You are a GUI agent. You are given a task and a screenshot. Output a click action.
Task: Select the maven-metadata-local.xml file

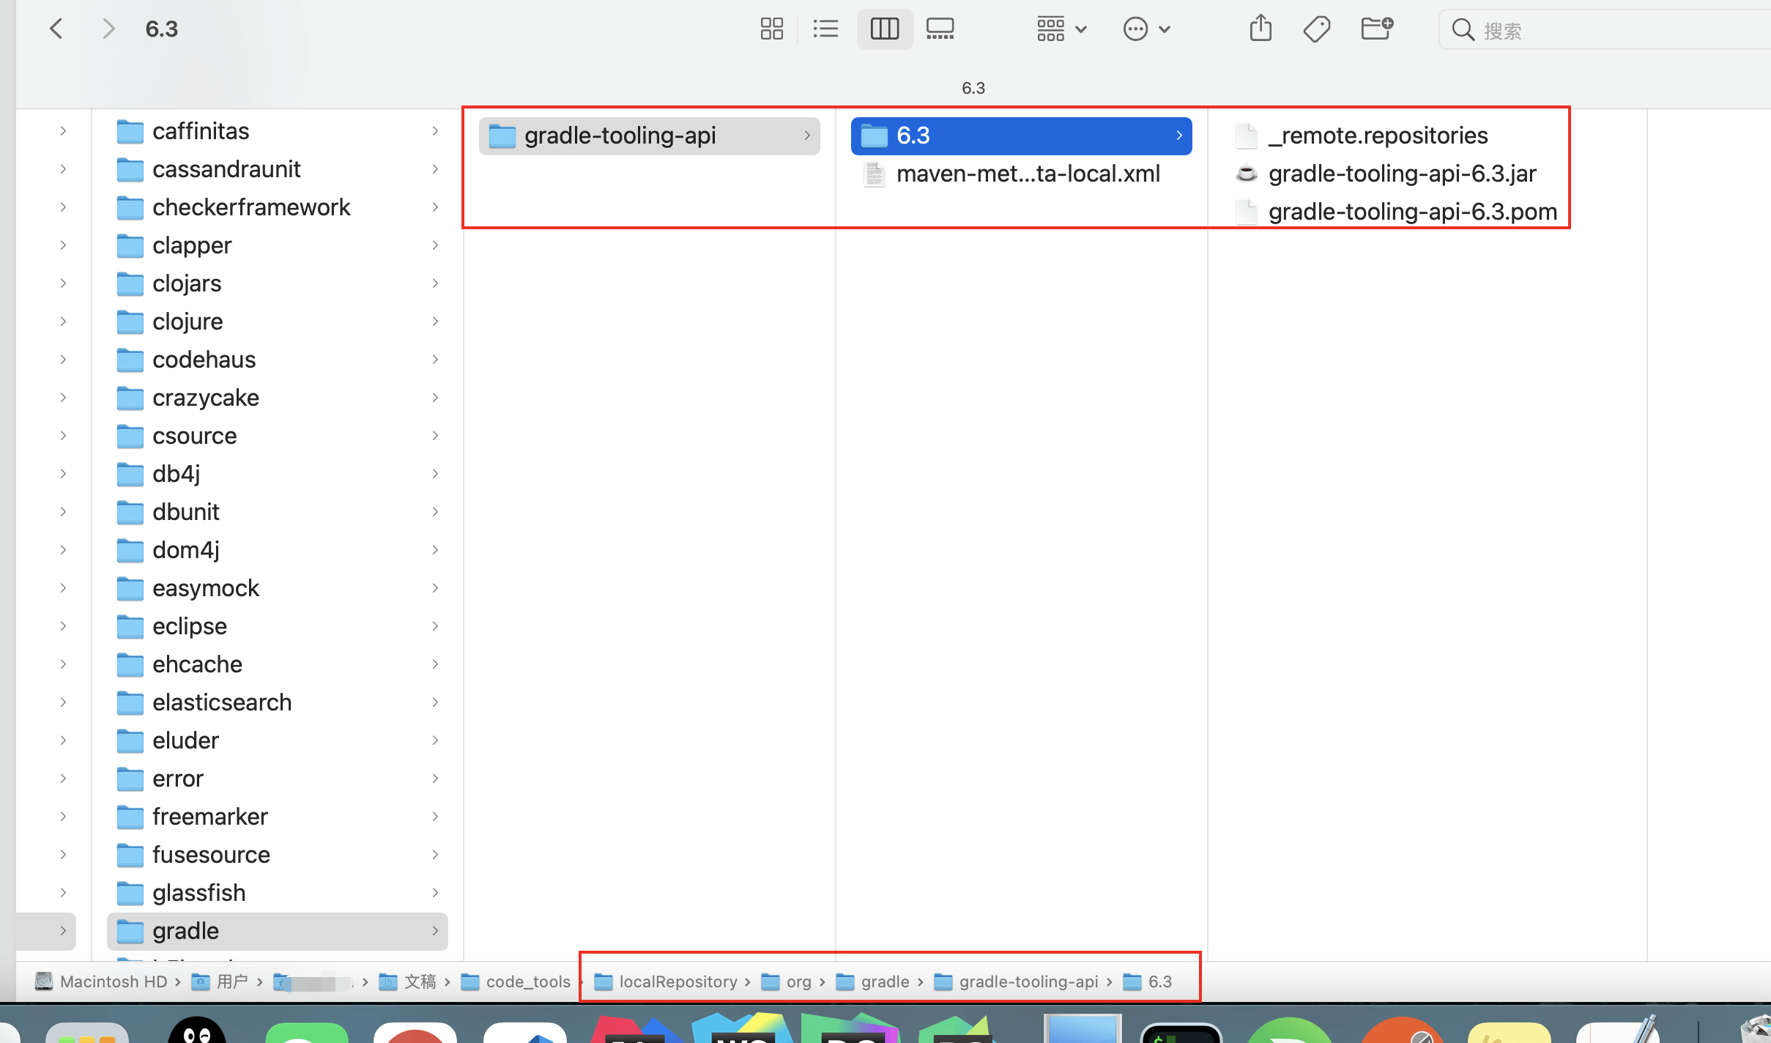click(1027, 174)
